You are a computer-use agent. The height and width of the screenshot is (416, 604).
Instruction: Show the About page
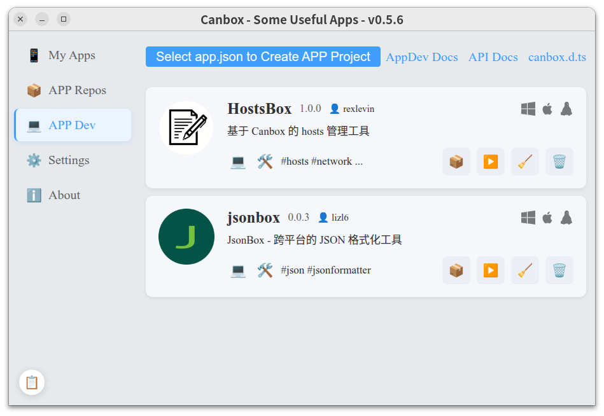pos(72,195)
